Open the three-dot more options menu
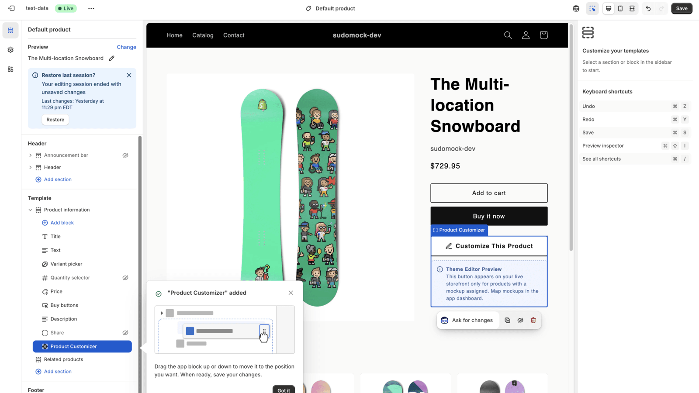This screenshot has height=393, width=699. pyautogui.click(x=91, y=8)
